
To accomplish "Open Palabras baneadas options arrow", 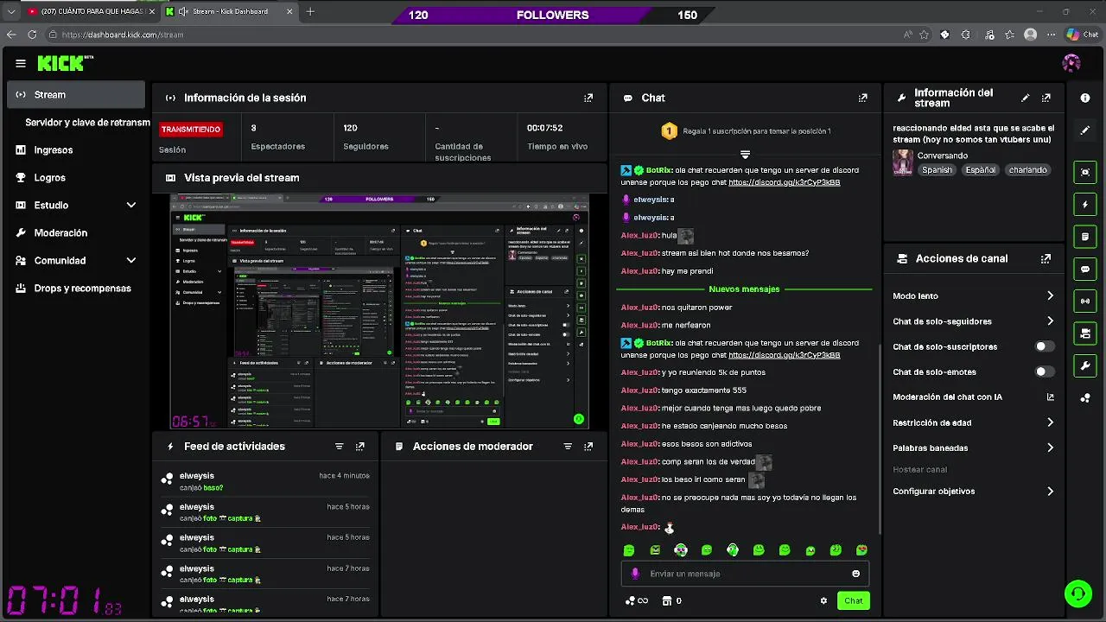I will 1050,448.
